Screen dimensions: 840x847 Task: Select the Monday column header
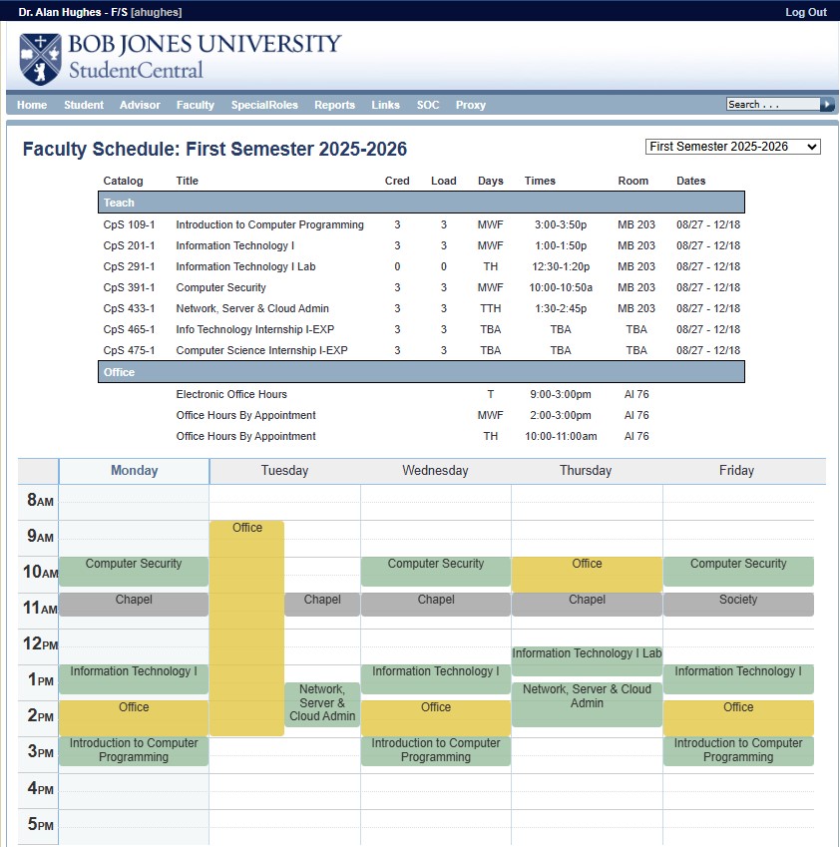(135, 471)
